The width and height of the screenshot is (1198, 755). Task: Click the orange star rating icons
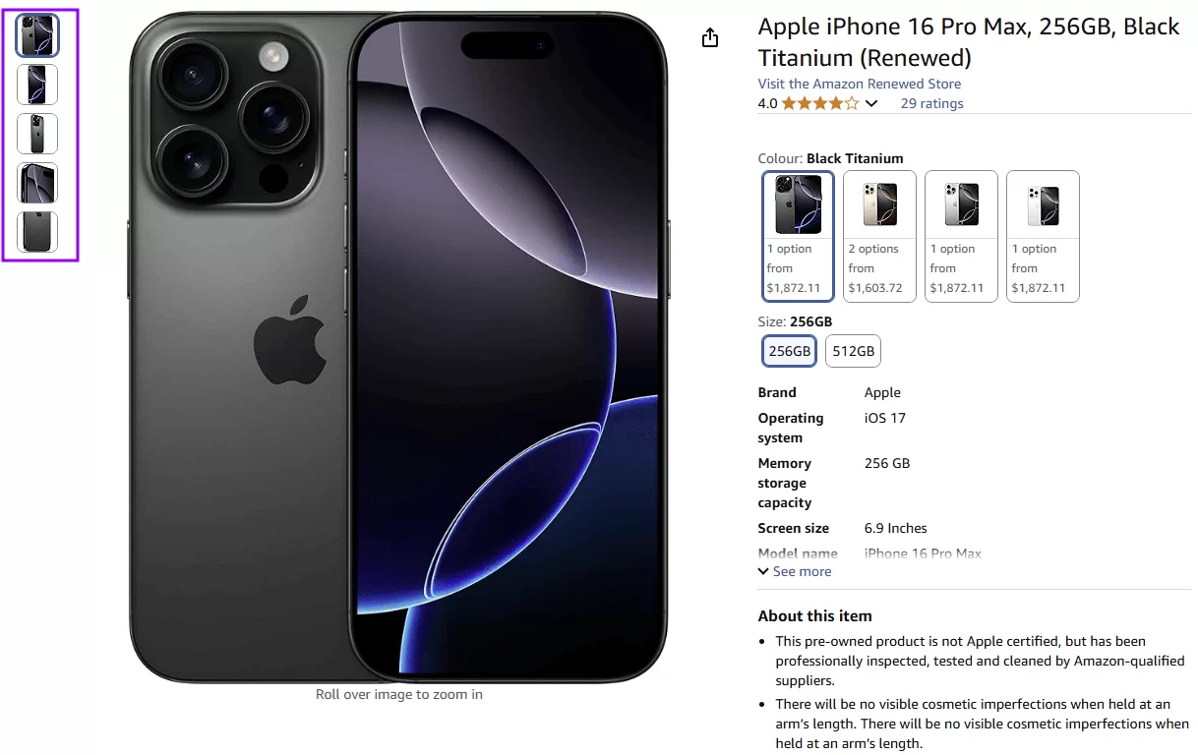click(x=820, y=103)
